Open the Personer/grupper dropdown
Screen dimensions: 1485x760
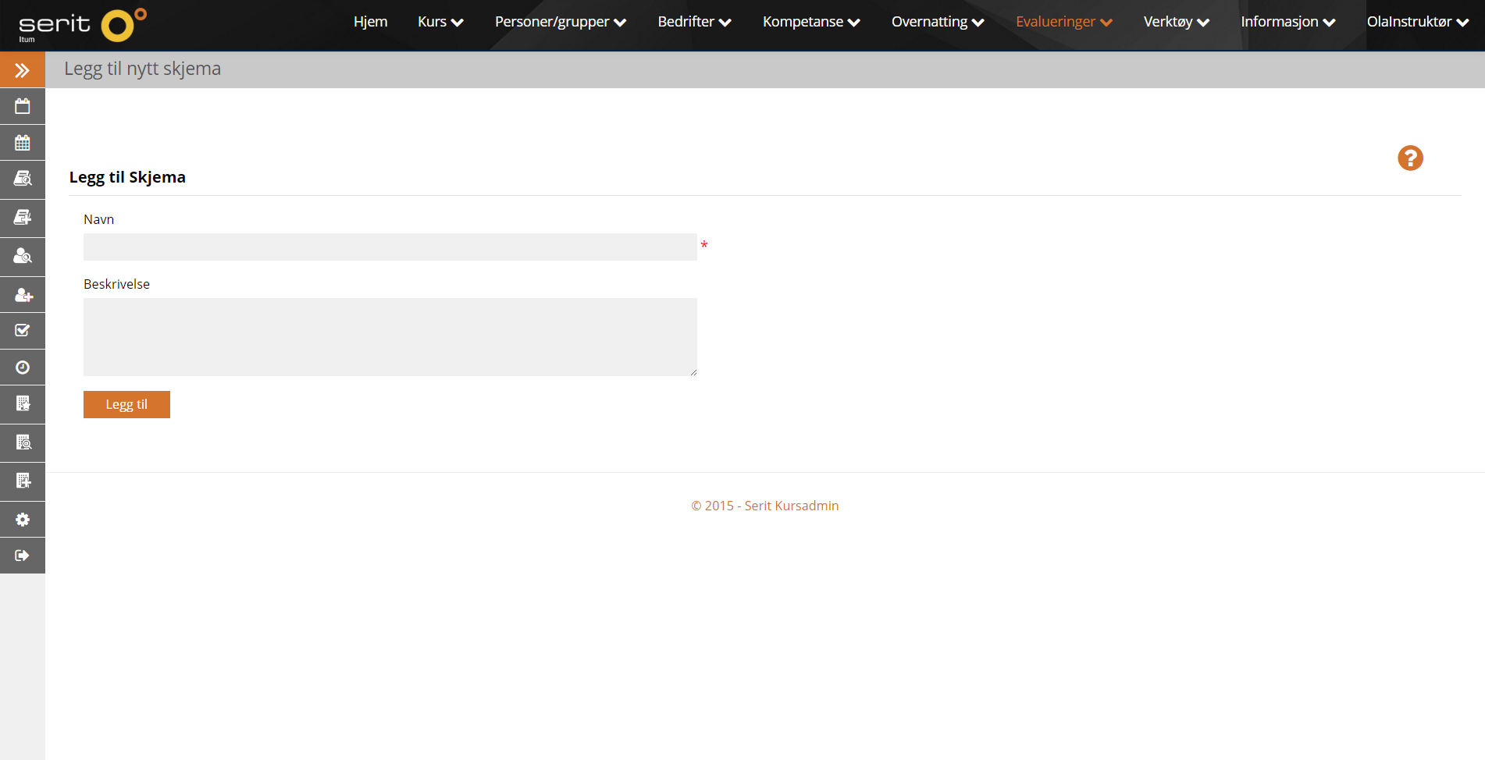[x=560, y=22]
